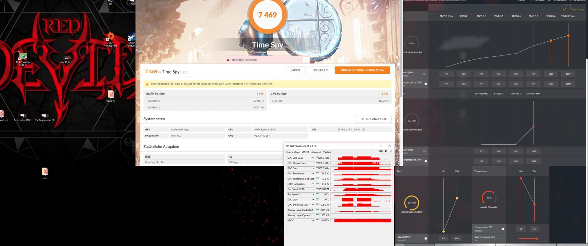The height and width of the screenshot is (246, 588).
Task: Open the TS_Angepasster P6 desktop file
Action: pyautogui.click(x=45, y=117)
